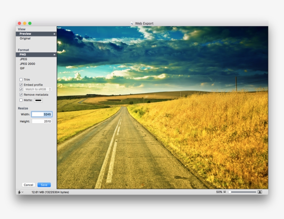Screen dimensions: 284x219
Task: Click the large zoom-in image icon
Action: click(259, 192)
